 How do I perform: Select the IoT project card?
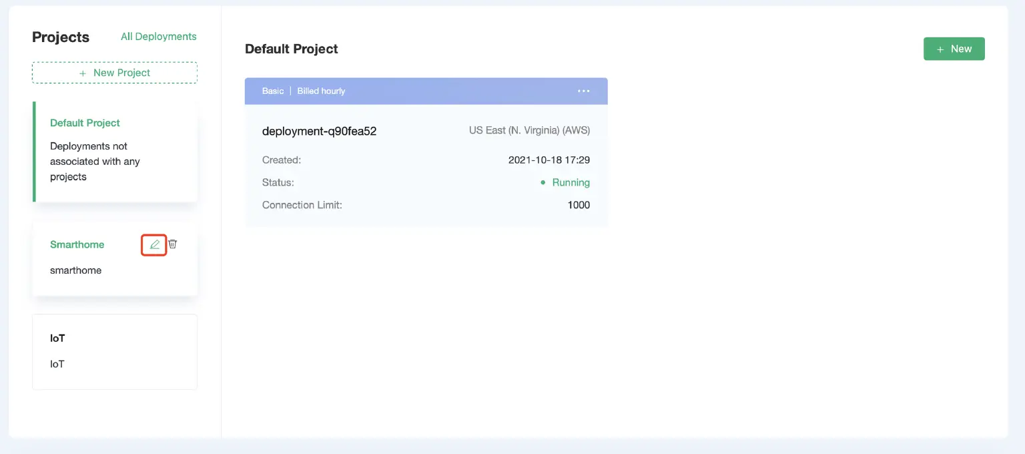[x=114, y=351]
